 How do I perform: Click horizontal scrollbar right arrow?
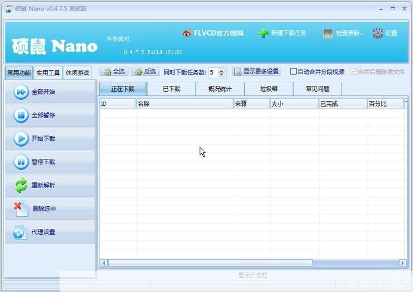[x=402, y=263]
